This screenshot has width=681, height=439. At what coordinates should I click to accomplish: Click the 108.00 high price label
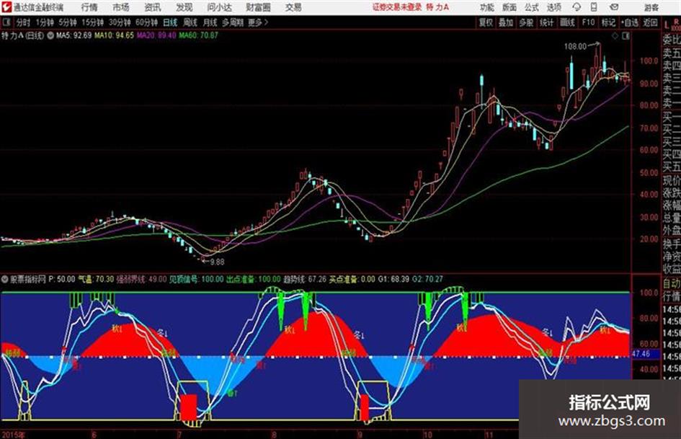point(575,47)
